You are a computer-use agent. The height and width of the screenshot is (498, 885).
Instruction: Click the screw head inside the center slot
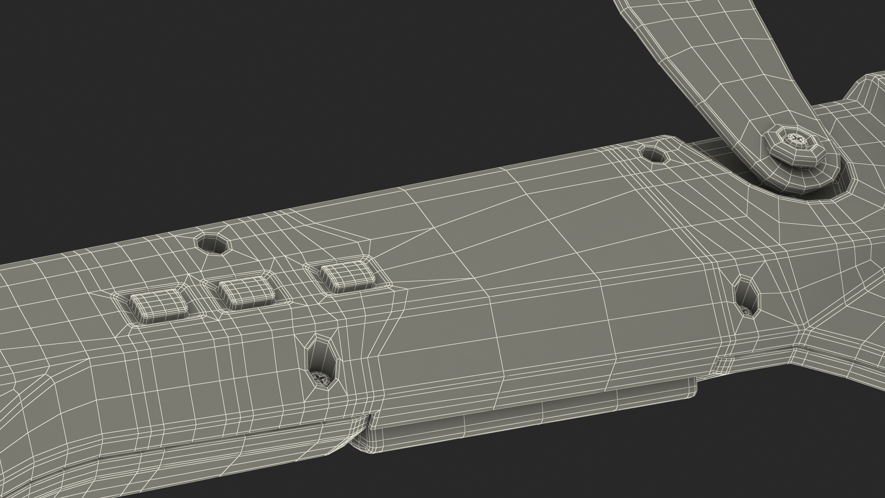(x=320, y=379)
